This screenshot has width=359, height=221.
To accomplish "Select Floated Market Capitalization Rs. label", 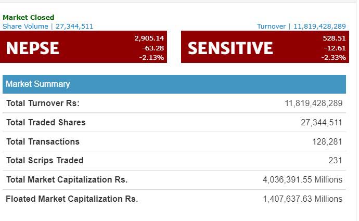I will [72, 199].
